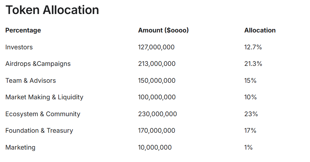Select the Airdrops &Campaigns row label
The image size is (310, 162).
38,64
